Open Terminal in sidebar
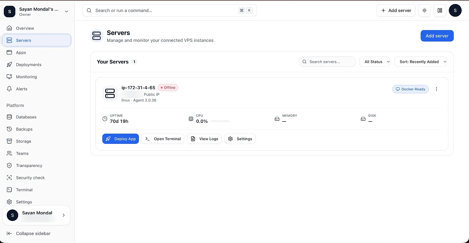The image size is (469, 243). pyautogui.click(x=37, y=190)
